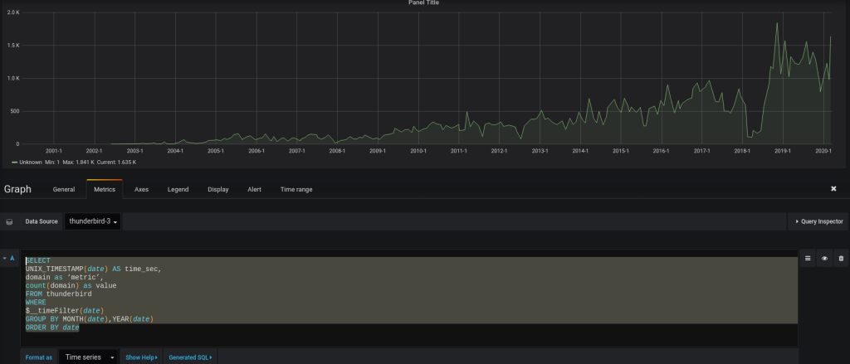850x364 pixels.
Task: Expand Show Help section
Action: point(140,357)
